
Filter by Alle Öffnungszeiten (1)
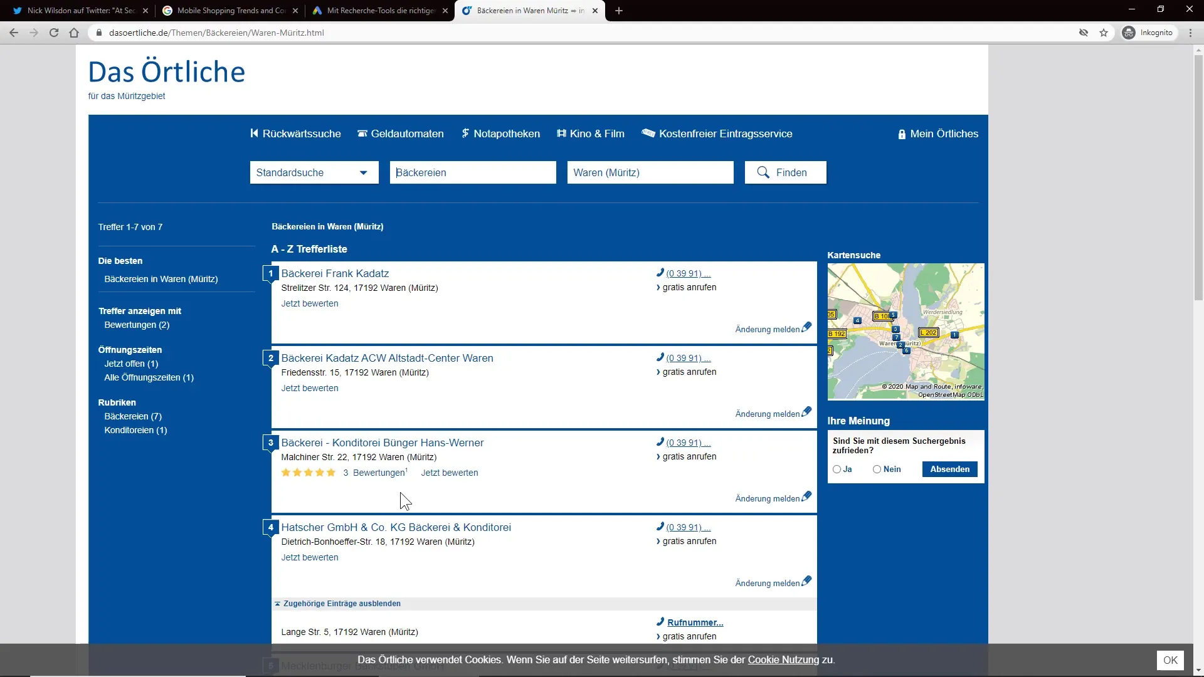[x=149, y=377]
